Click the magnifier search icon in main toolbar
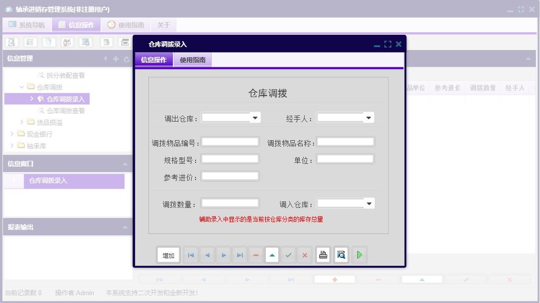Image resolution: width=540 pixels, height=303 pixels. [x=10, y=42]
